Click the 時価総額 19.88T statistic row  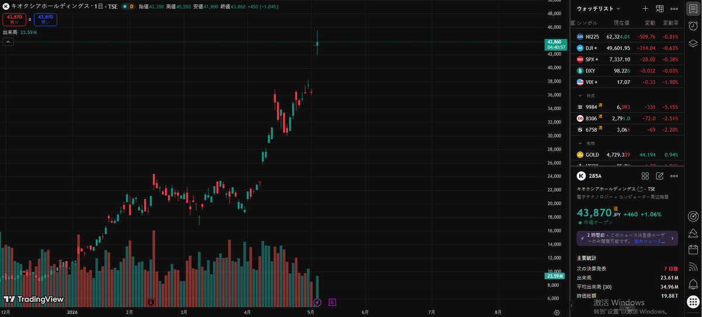point(628,296)
